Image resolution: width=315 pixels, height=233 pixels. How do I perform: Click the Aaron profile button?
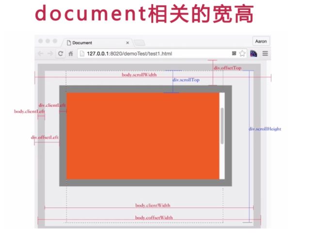click(x=261, y=41)
